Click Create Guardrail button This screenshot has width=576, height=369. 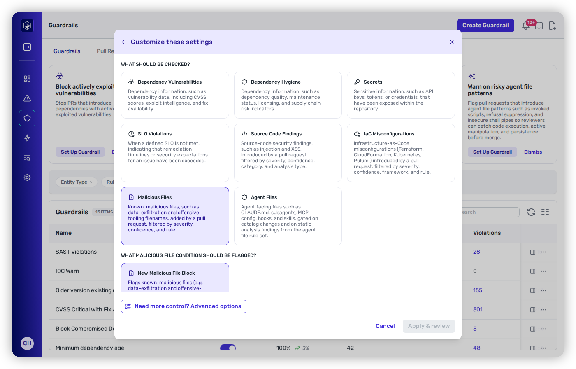pos(485,25)
